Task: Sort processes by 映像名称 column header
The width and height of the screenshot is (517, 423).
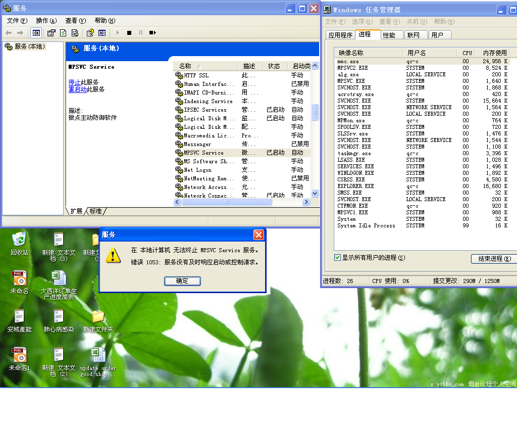Action: coord(369,53)
